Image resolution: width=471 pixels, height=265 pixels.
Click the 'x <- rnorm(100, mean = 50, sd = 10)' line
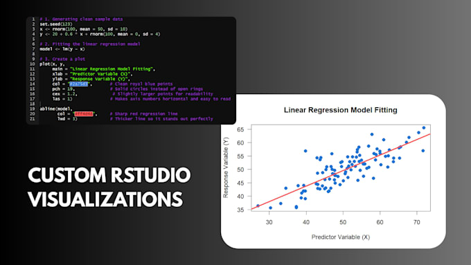pos(84,29)
